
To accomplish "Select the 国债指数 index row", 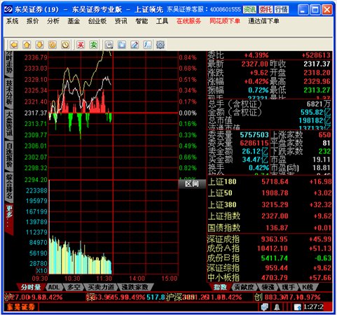I will coord(270,227).
